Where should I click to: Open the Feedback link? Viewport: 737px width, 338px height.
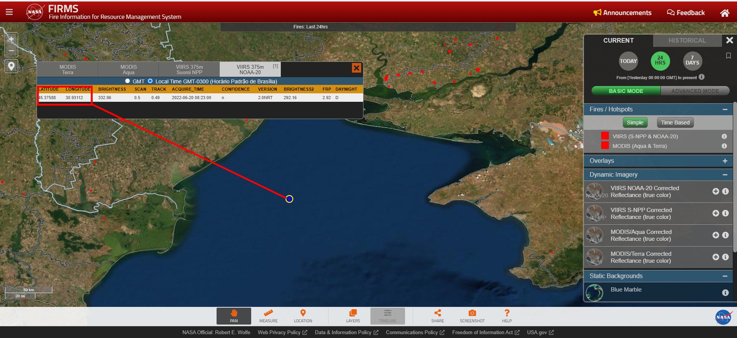tap(686, 13)
